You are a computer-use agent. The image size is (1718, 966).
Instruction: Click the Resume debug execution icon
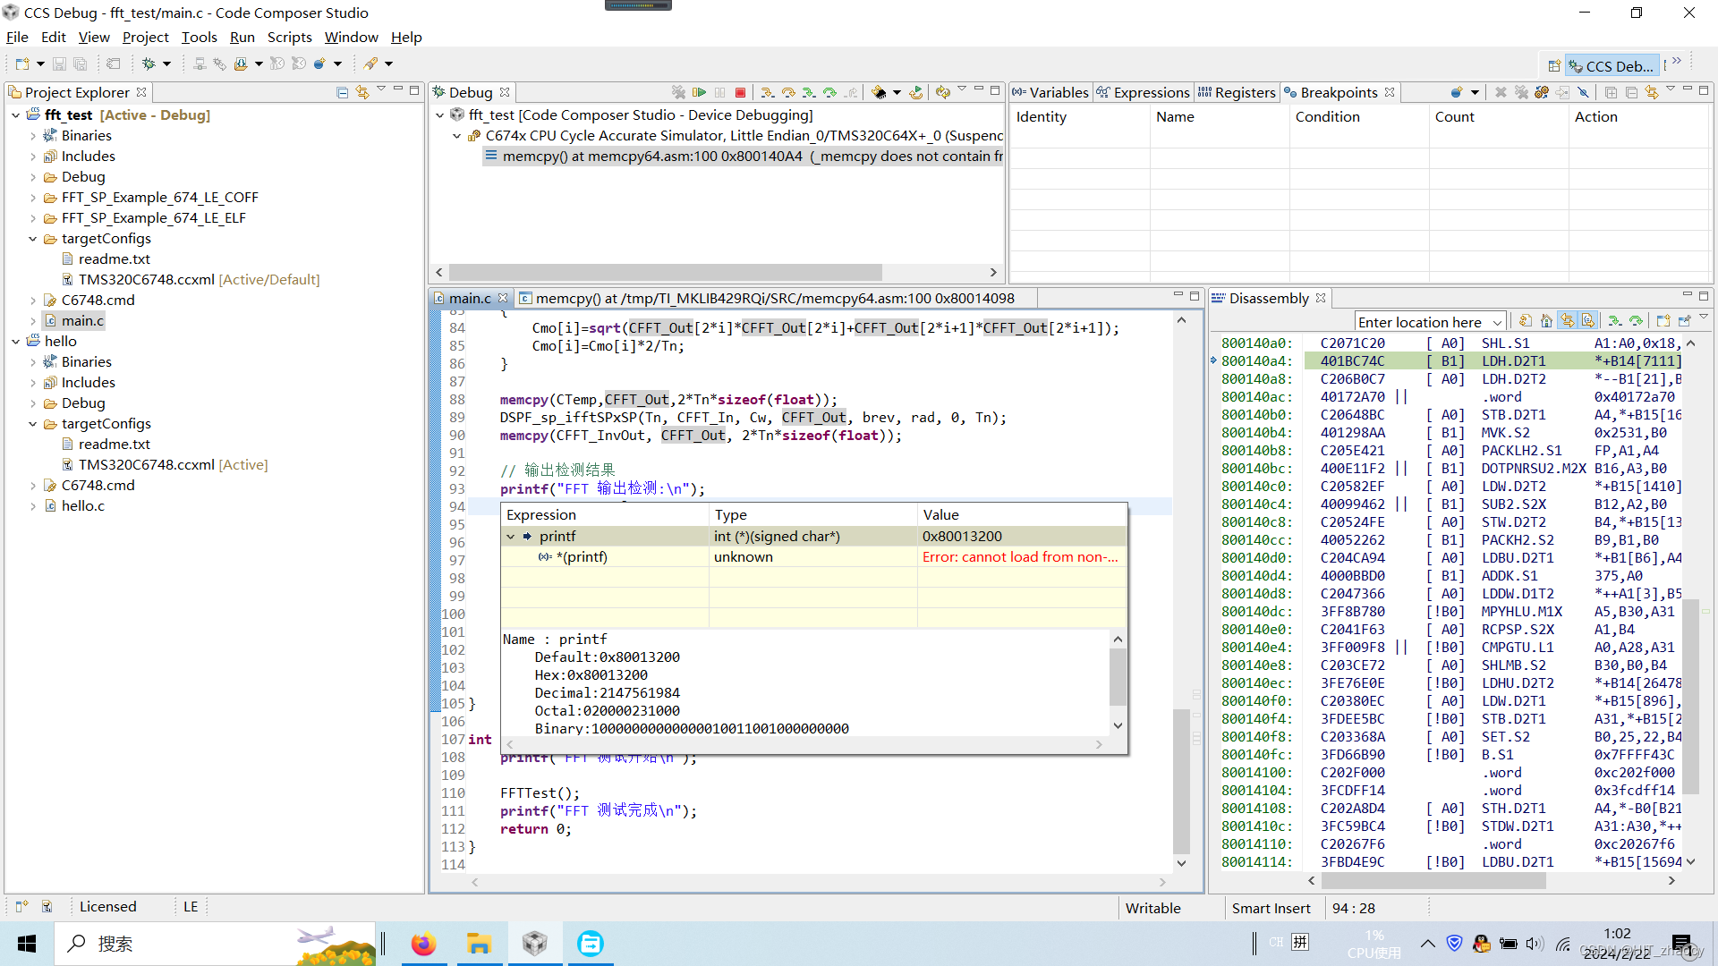click(x=700, y=92)
